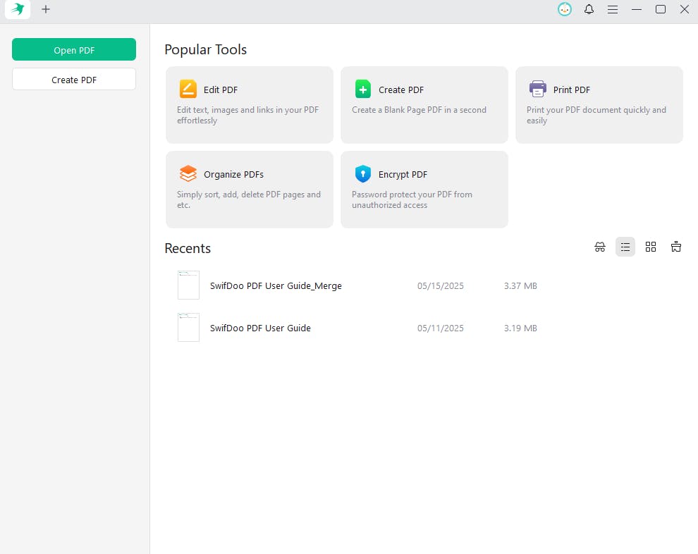The height and width of the screenshot is (554, 698).
Task: Click 'Simply sort, add, delete PDF pages' description
Action: click(x=249, y=199)
